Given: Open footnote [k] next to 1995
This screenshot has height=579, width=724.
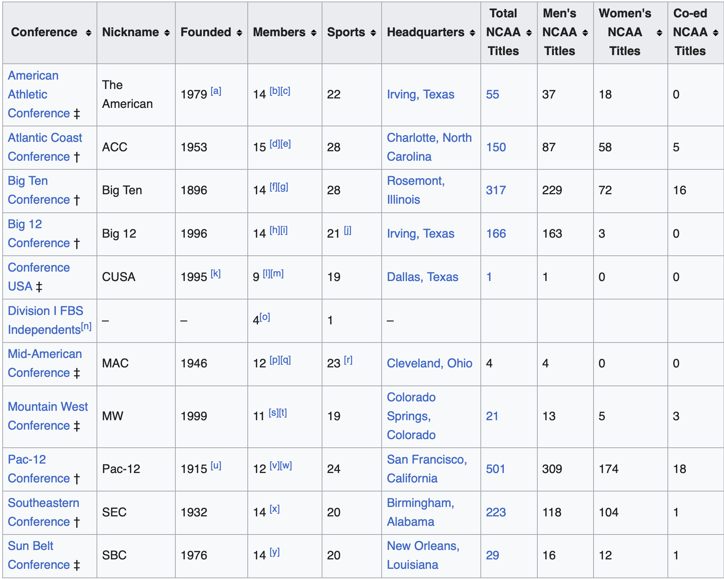Looking at the screenshot, I should click(x=215, y=273).
